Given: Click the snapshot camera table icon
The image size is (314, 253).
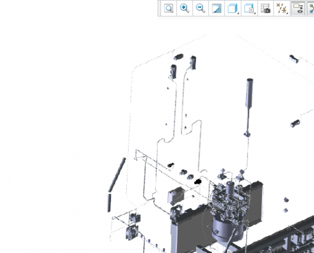Looking at the screenshot, I should click(x=265, y=8).
